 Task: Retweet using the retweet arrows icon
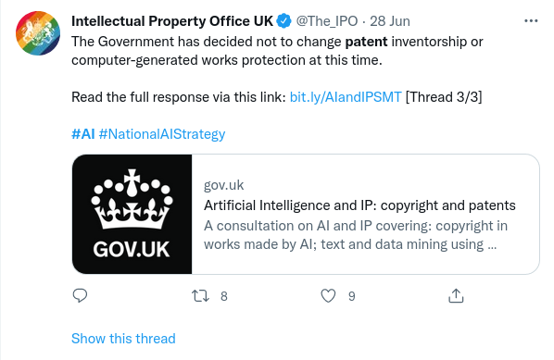point(200,296)
